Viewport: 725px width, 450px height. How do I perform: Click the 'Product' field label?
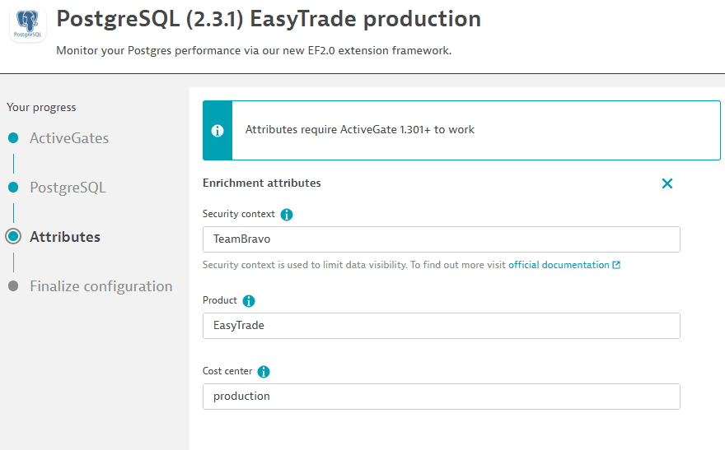coord(220,300)
